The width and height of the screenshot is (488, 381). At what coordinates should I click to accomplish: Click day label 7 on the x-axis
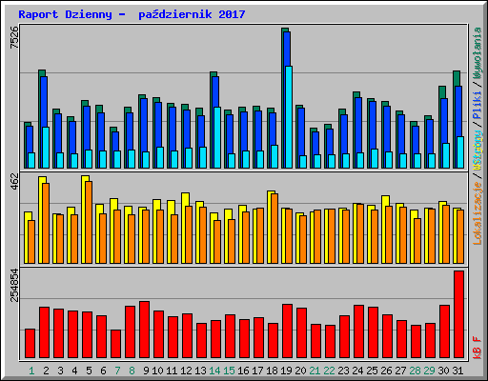point(117,371)
